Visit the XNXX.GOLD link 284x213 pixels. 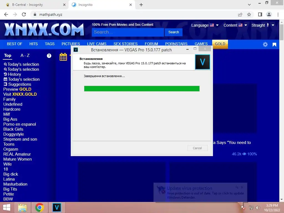[20, 94]
